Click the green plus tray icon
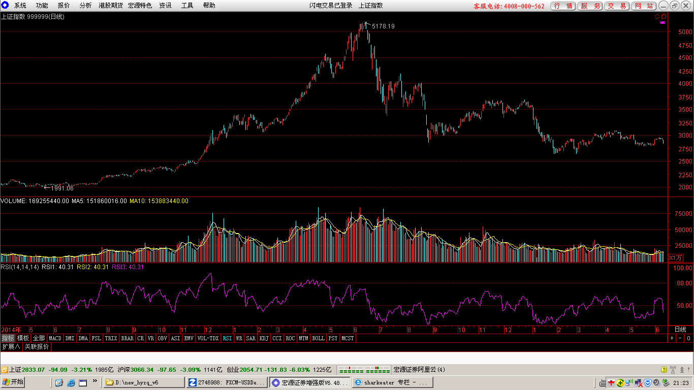This screenshot has width=694, height=390. pos(620,383)
